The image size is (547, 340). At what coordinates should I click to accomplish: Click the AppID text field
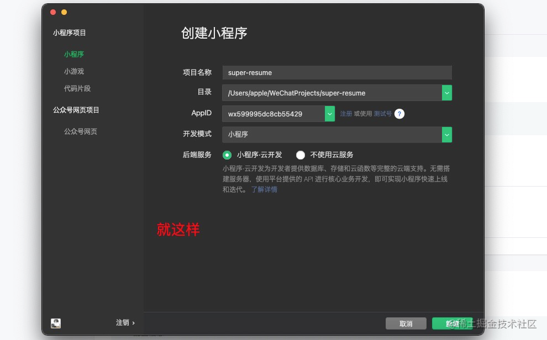(x=273, y=114)
